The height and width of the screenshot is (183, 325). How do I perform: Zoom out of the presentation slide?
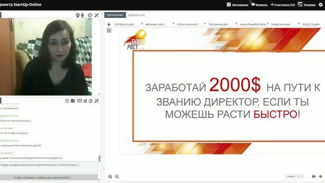117,176
